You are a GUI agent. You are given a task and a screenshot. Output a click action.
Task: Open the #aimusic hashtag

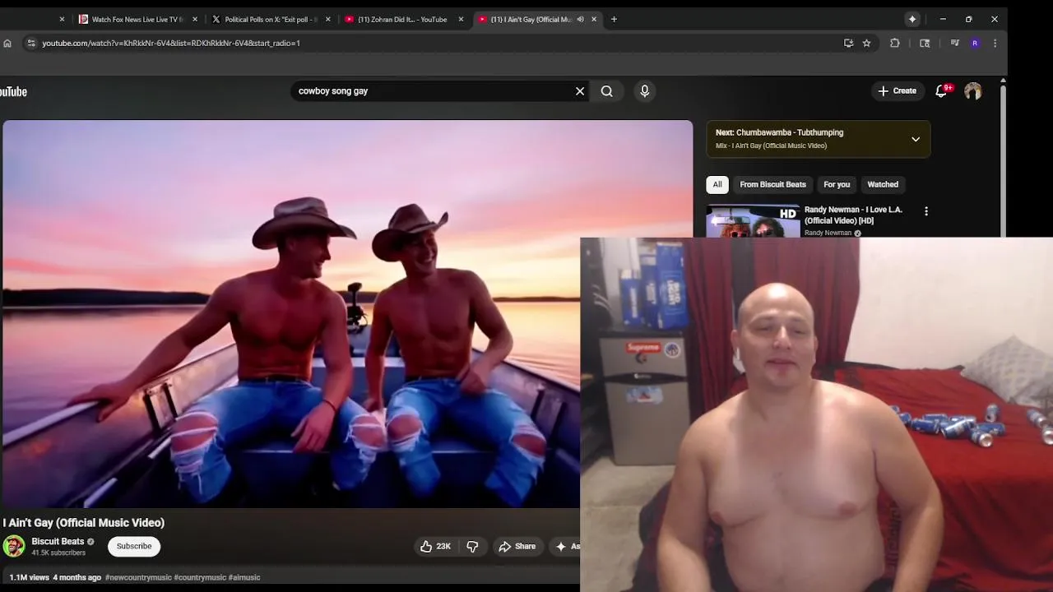point(244,577)
